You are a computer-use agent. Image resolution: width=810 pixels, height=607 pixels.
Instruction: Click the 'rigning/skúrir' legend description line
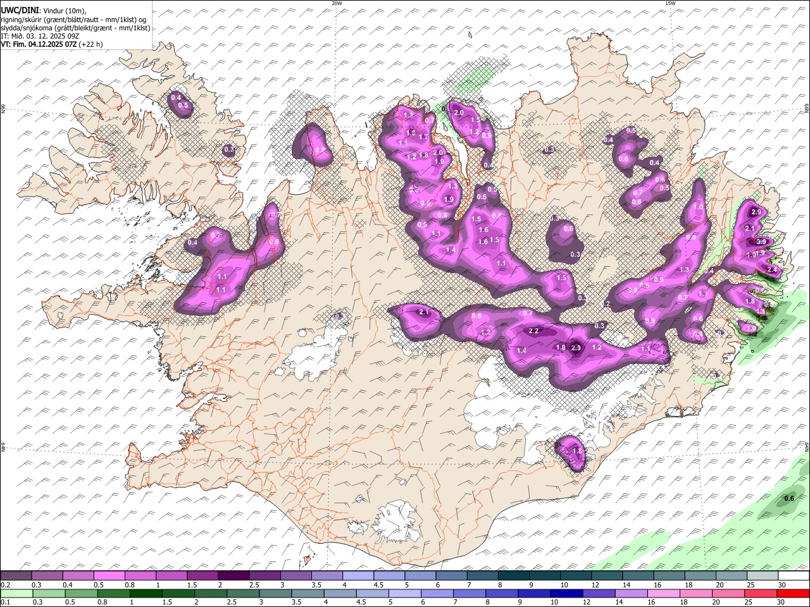[73, 20]
